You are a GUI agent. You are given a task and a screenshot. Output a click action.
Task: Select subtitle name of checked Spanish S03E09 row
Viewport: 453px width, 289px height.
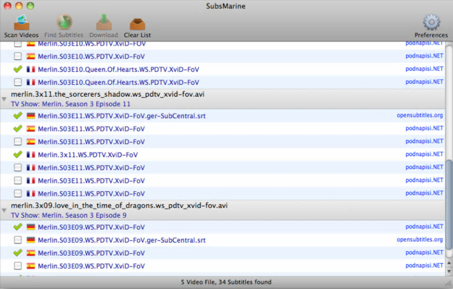pyautogui.click(x=91, y=253)
